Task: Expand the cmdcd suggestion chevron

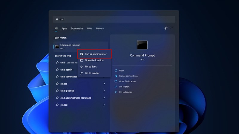Action: [104, 105]
